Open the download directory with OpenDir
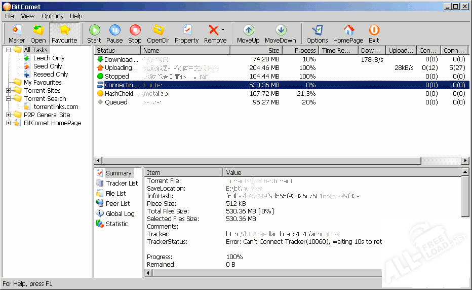Image resolution: width=472 pixels, height=290 pixels. pos(158,33)
